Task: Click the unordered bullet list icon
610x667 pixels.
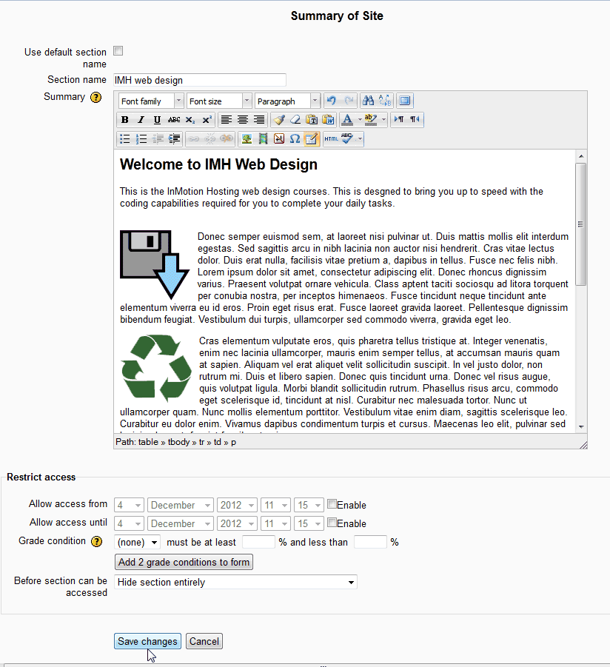Action: pos(125,138)
